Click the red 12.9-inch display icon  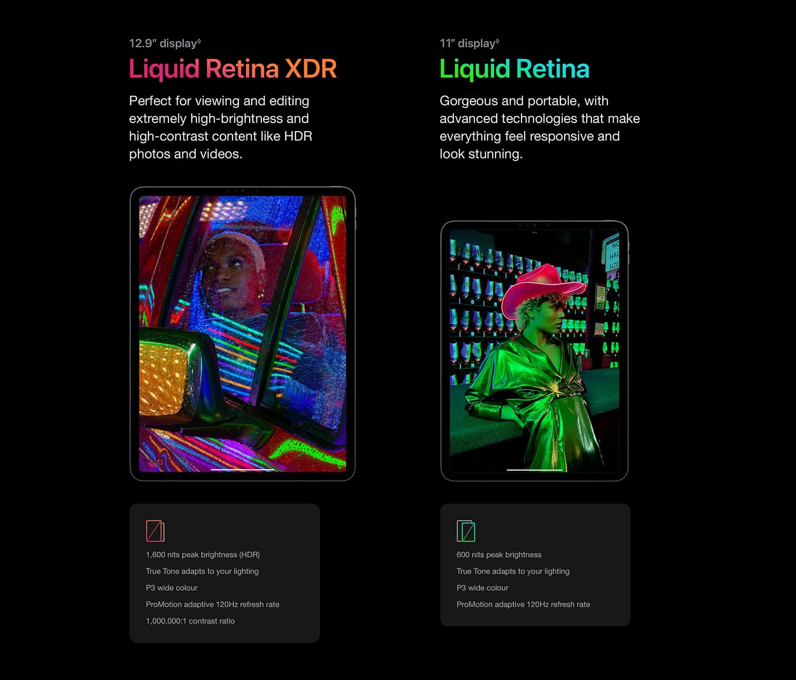pyautogui.click(x=155, y=531)
